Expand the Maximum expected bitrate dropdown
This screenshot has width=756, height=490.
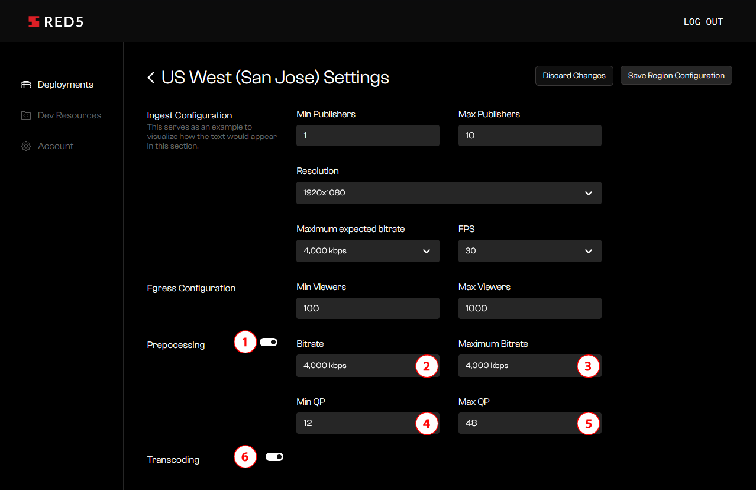[368, 251]
